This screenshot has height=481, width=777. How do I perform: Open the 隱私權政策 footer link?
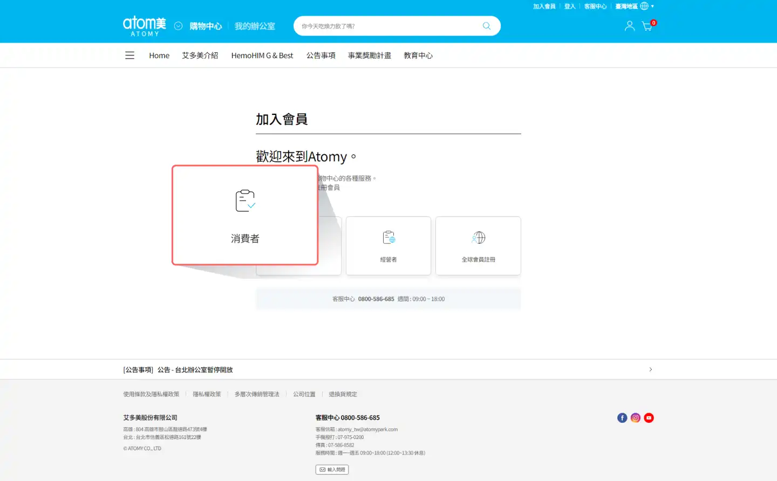[207, 394]
